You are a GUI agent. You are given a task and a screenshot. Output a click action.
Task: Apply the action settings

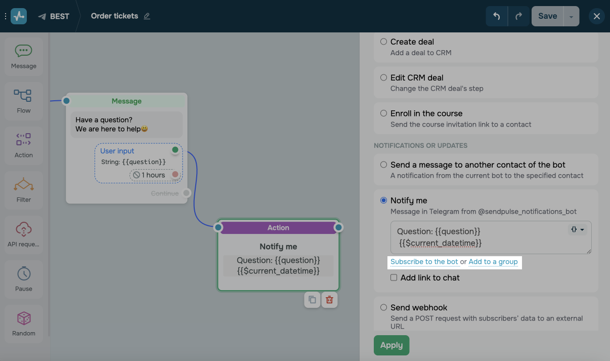tap(391, 345)
